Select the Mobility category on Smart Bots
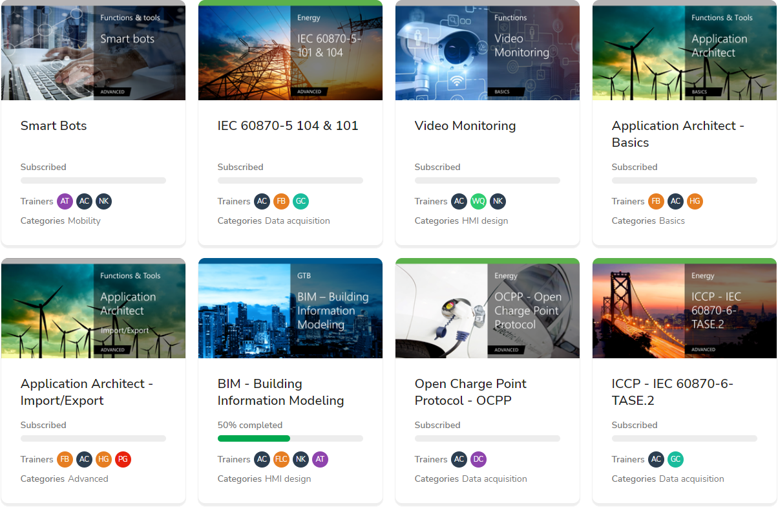This screenshot has height=507, width=778. pos(84,221)
